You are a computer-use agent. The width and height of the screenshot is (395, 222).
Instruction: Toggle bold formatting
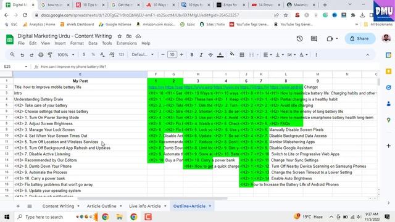coord(192,55)
